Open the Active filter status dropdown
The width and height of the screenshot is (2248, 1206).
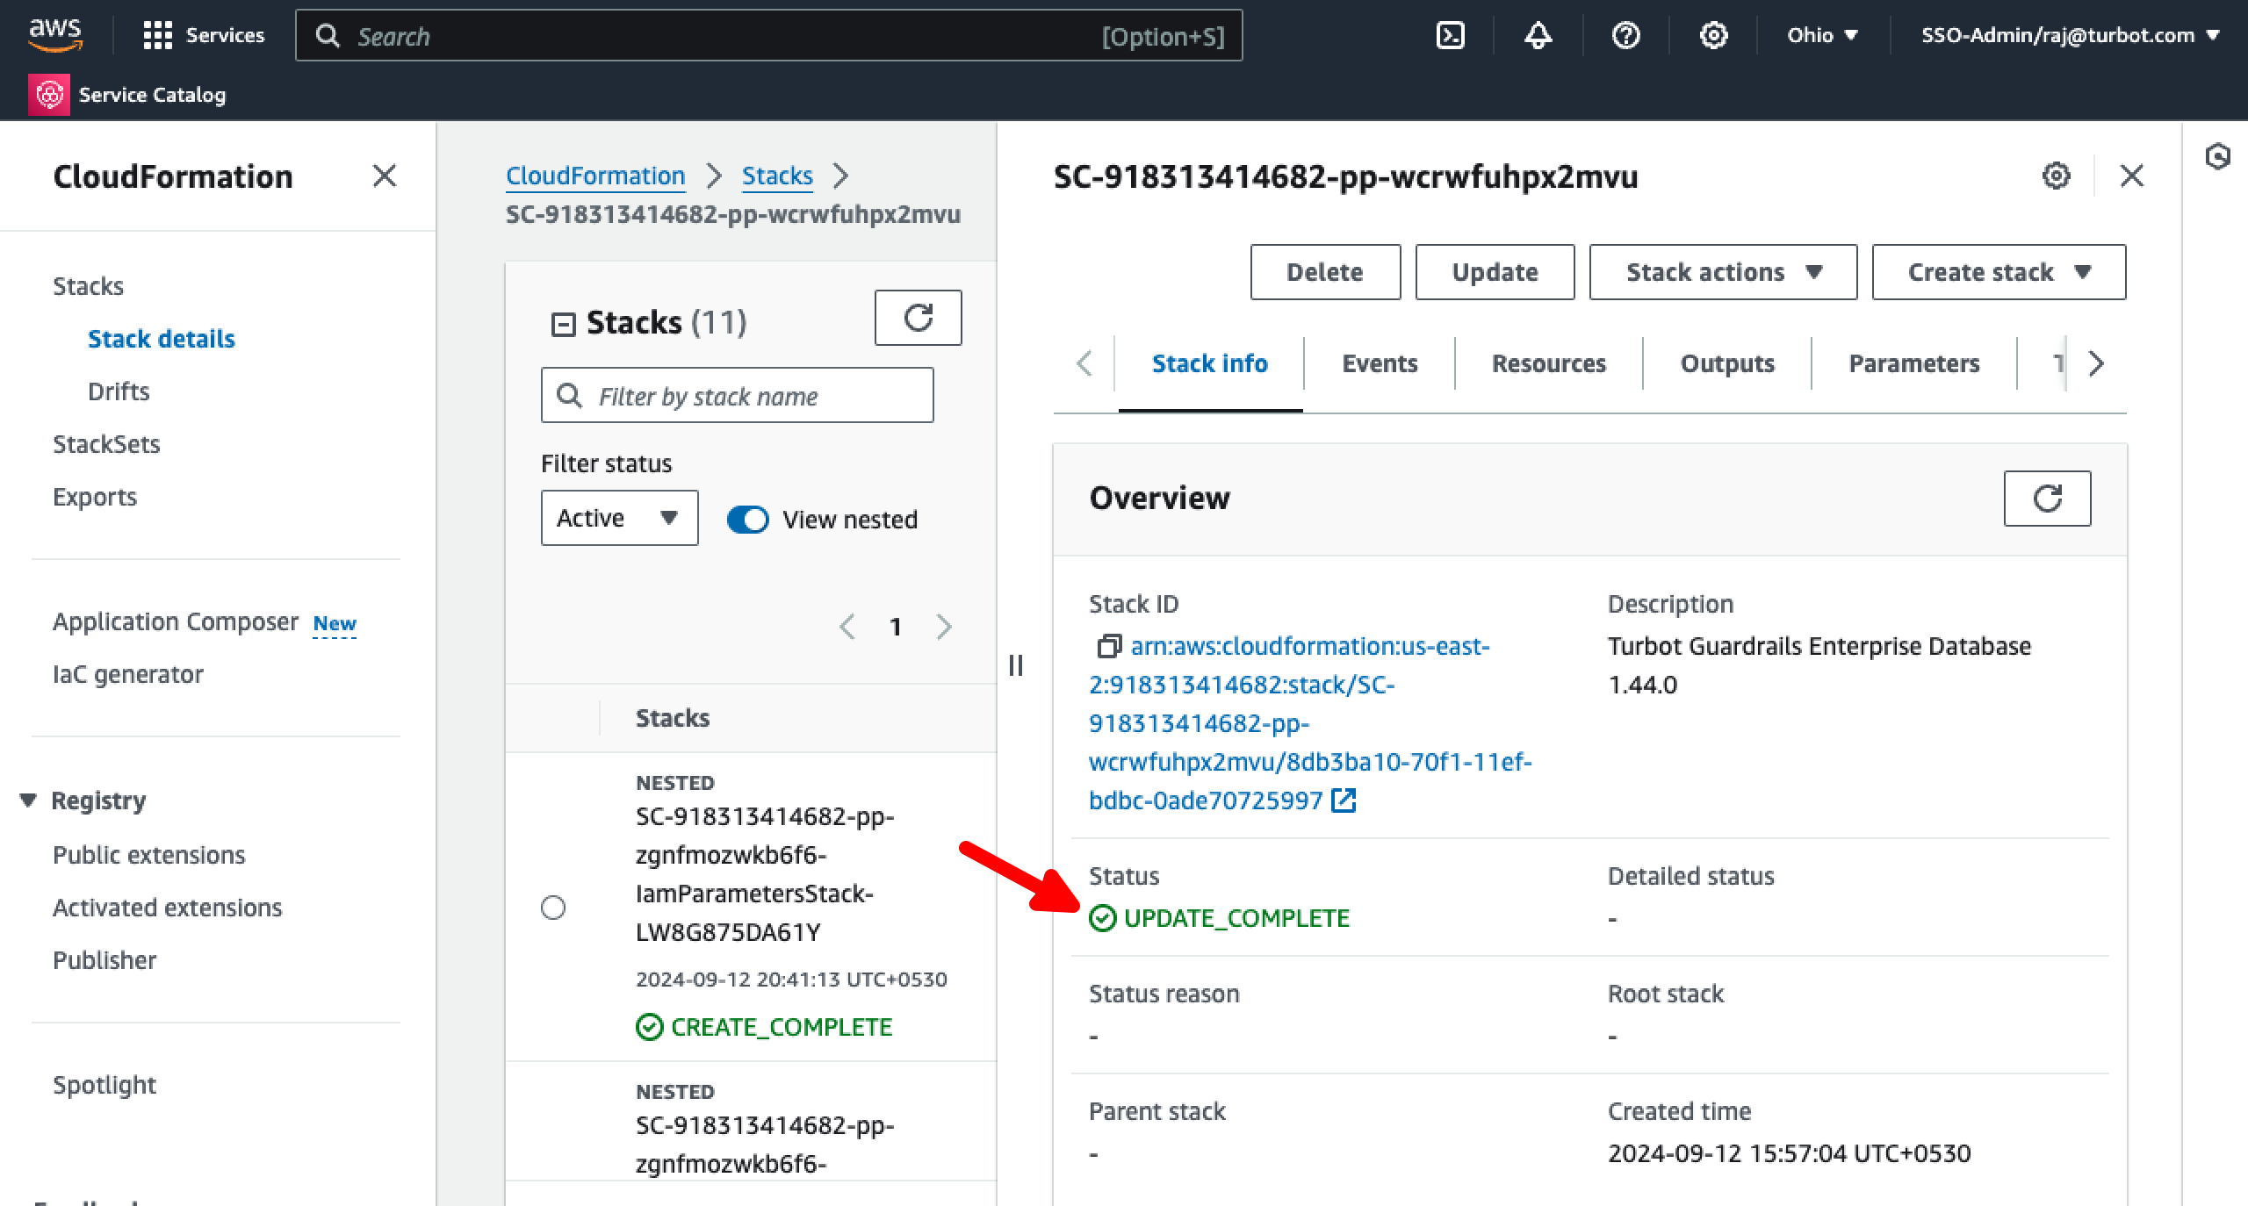(x=619, y=518)
